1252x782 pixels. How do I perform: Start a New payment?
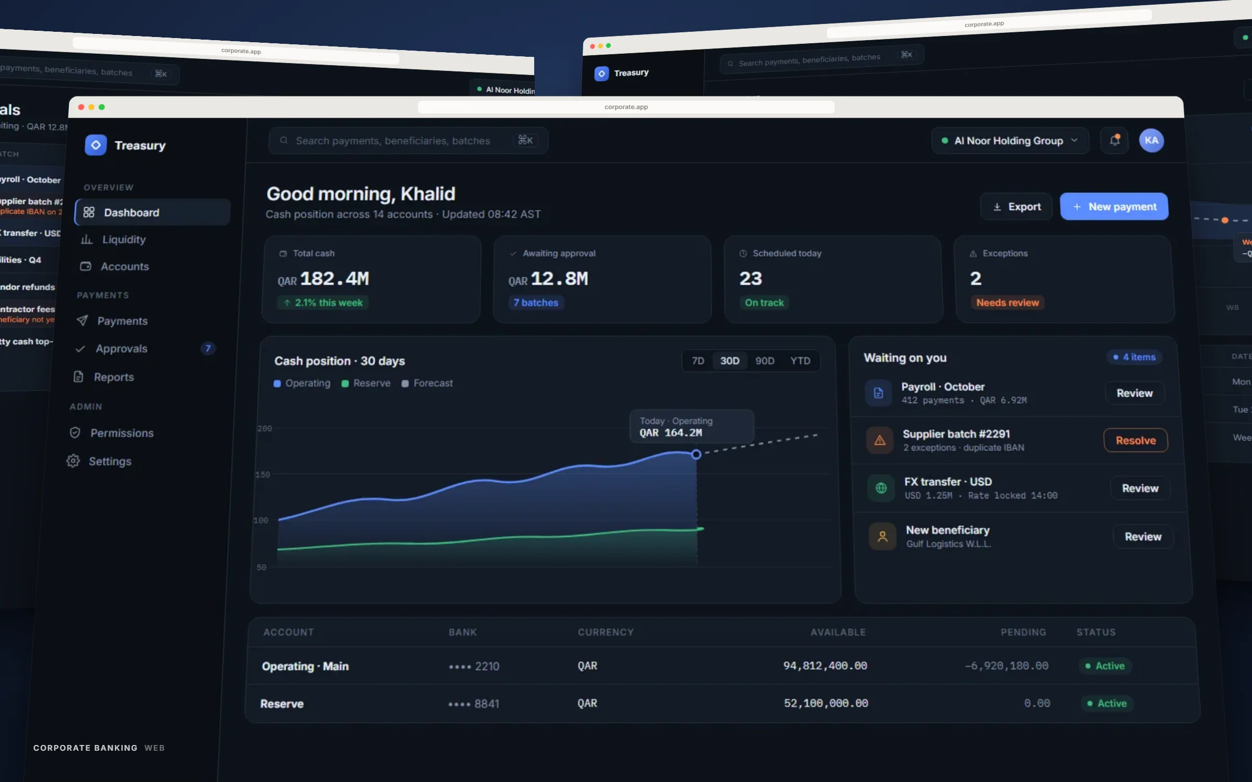point(1114,207)
